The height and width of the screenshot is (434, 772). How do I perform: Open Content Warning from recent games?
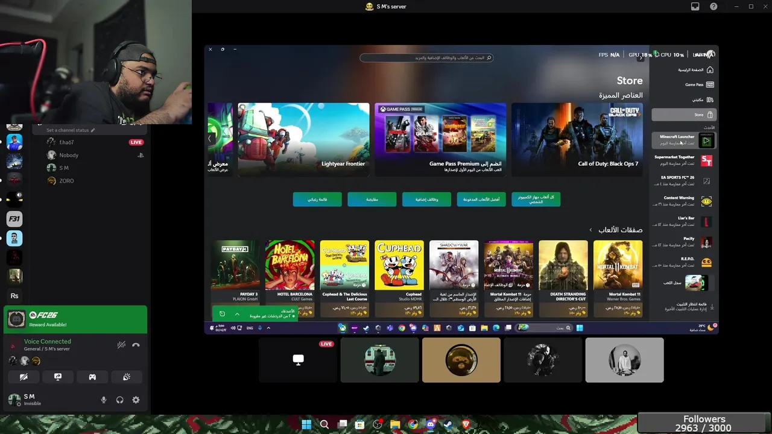click(684, 201)
